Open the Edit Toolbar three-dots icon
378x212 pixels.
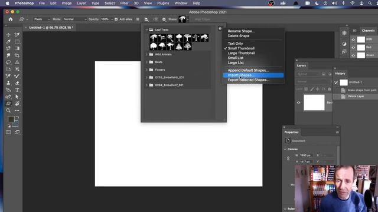click(x=17, y=111)
